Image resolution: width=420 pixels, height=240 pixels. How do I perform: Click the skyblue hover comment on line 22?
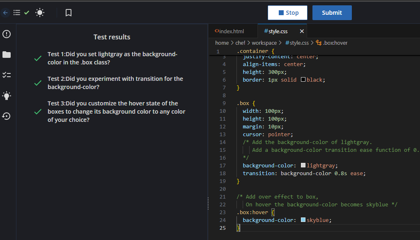click(321, 205)
